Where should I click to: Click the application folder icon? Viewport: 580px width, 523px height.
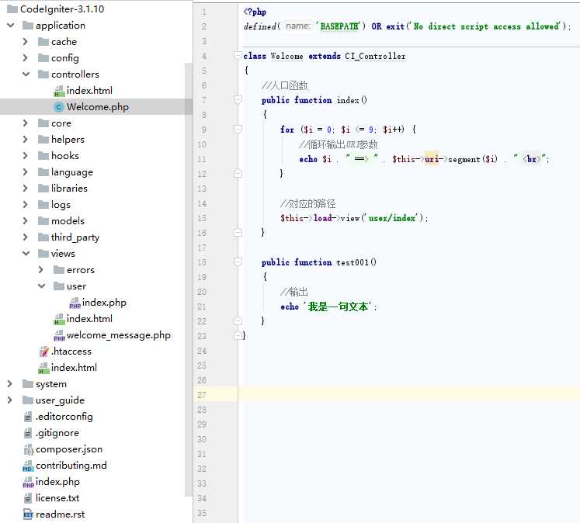pyautogui.click(x=28, y=25)
